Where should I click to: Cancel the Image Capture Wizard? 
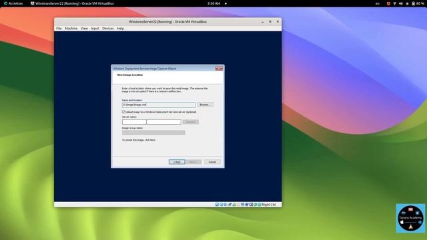[x=212, y=162]
